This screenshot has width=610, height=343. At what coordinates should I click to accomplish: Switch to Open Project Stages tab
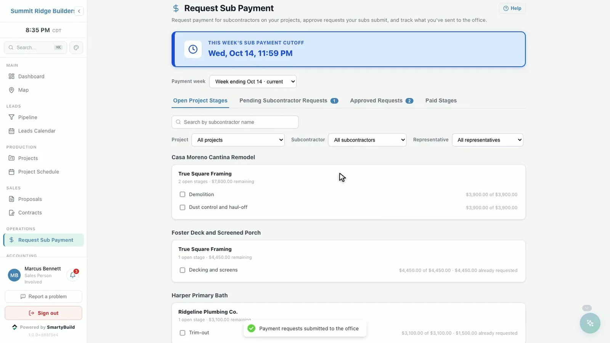[200, 101]
